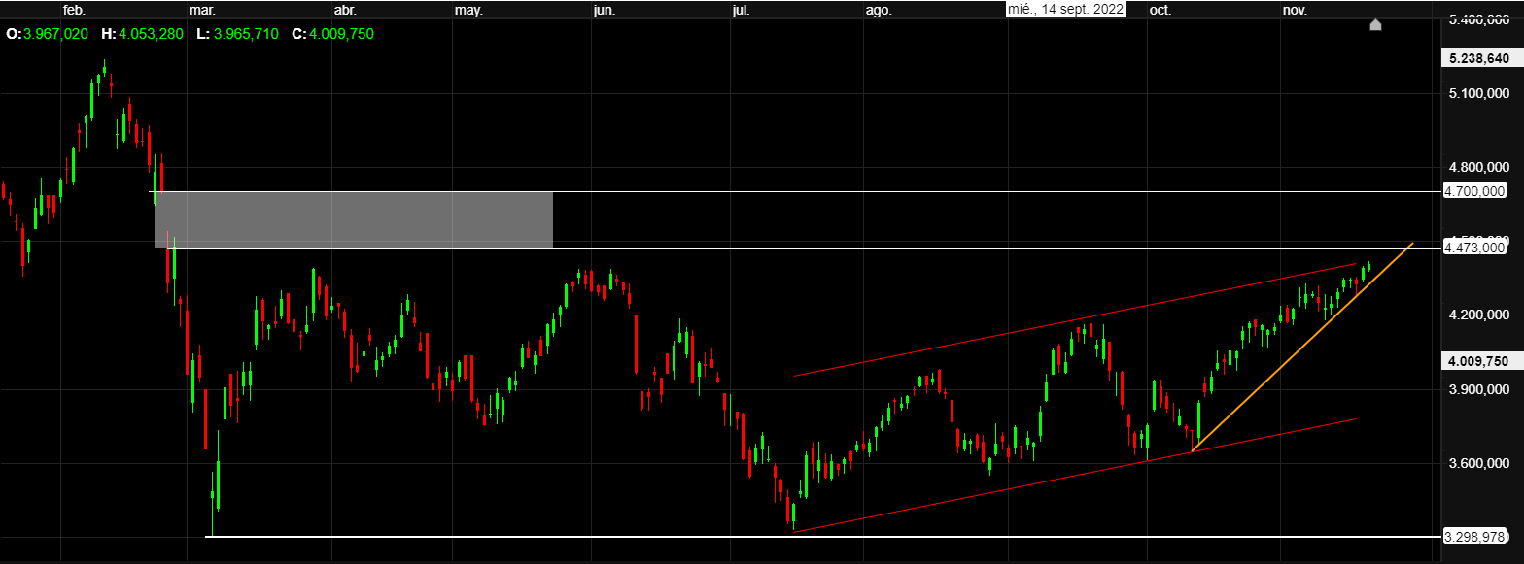The height and width of the screenshot is (564, 1524).
Task: Select the orange trend line
Action: click(x=1302, y=347)
